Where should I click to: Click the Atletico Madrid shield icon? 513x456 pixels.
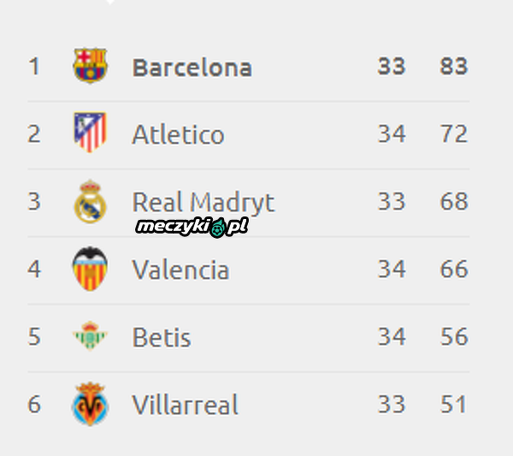click(x=90, y=133)
